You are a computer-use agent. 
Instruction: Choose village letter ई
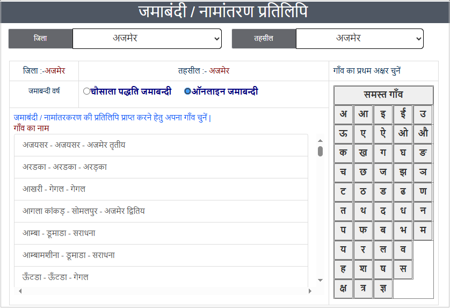pos(403,114)
